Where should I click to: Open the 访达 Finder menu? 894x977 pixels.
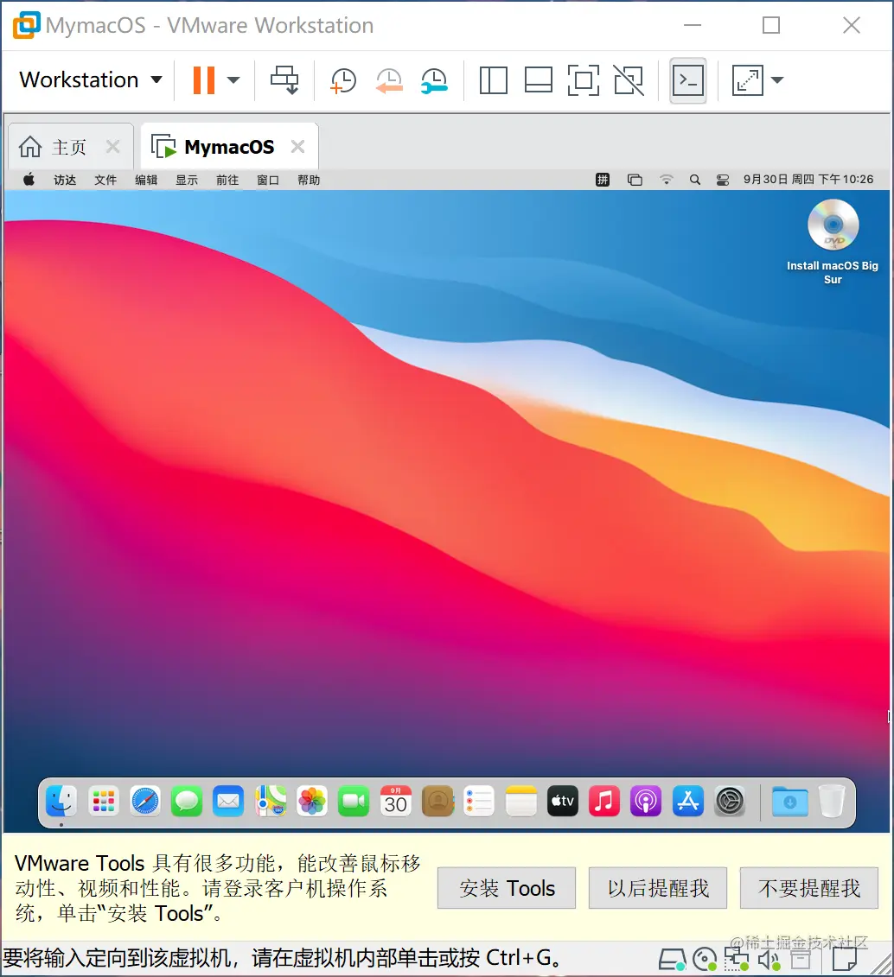[x=65, y=180]
